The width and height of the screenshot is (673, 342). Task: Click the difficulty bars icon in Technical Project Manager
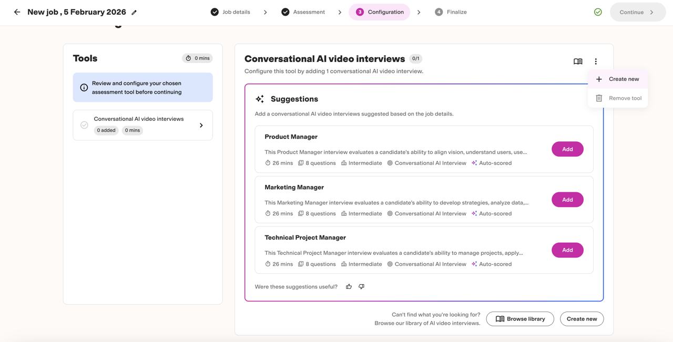[x=344, y=264]
